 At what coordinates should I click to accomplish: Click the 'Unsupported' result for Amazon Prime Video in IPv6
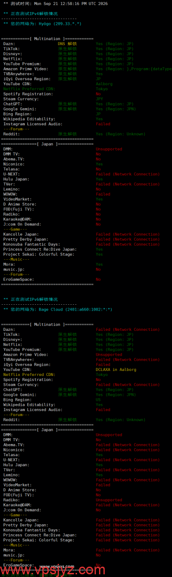(109, 355)
